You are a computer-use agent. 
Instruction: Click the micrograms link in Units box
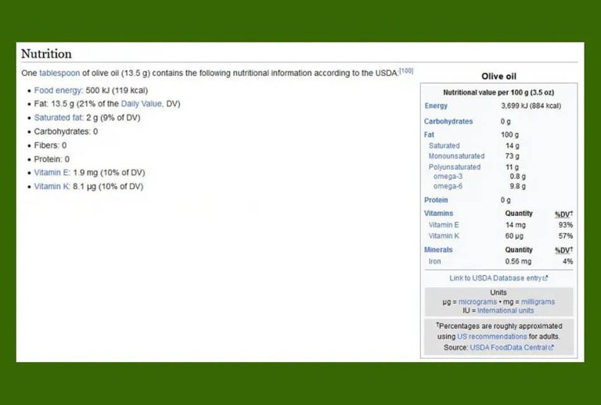click(477, 302)
